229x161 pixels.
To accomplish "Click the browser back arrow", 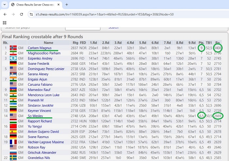I will click(x=5, y=14).
